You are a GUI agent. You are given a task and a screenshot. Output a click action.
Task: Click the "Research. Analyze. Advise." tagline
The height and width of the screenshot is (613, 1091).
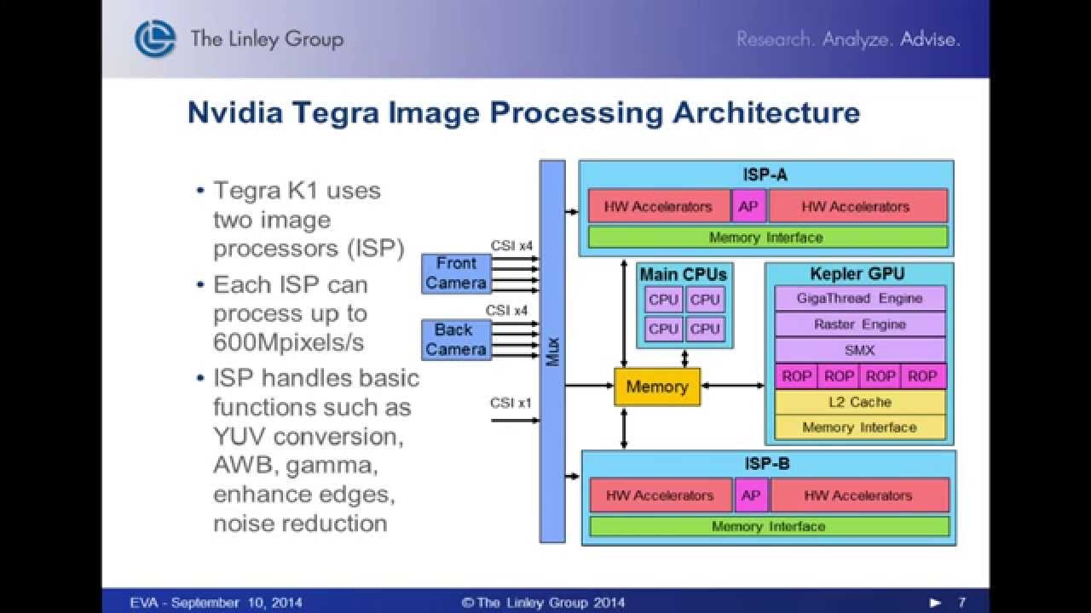(x=848, y=39)
